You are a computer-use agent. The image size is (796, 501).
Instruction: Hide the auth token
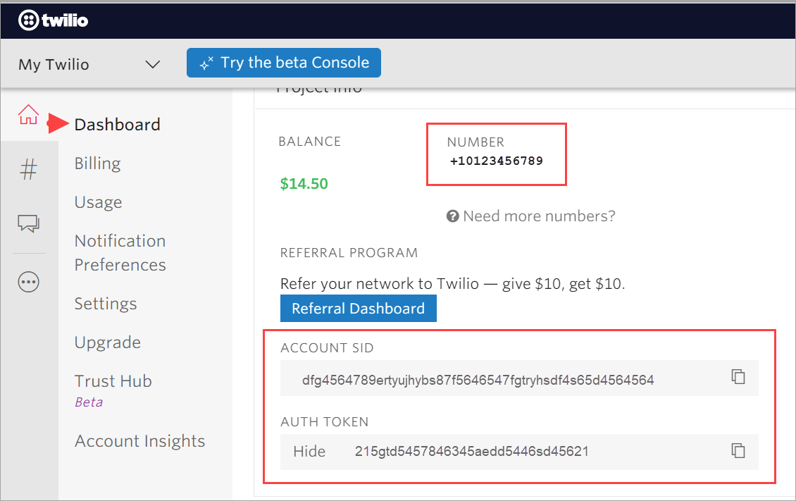coord(309,451)
